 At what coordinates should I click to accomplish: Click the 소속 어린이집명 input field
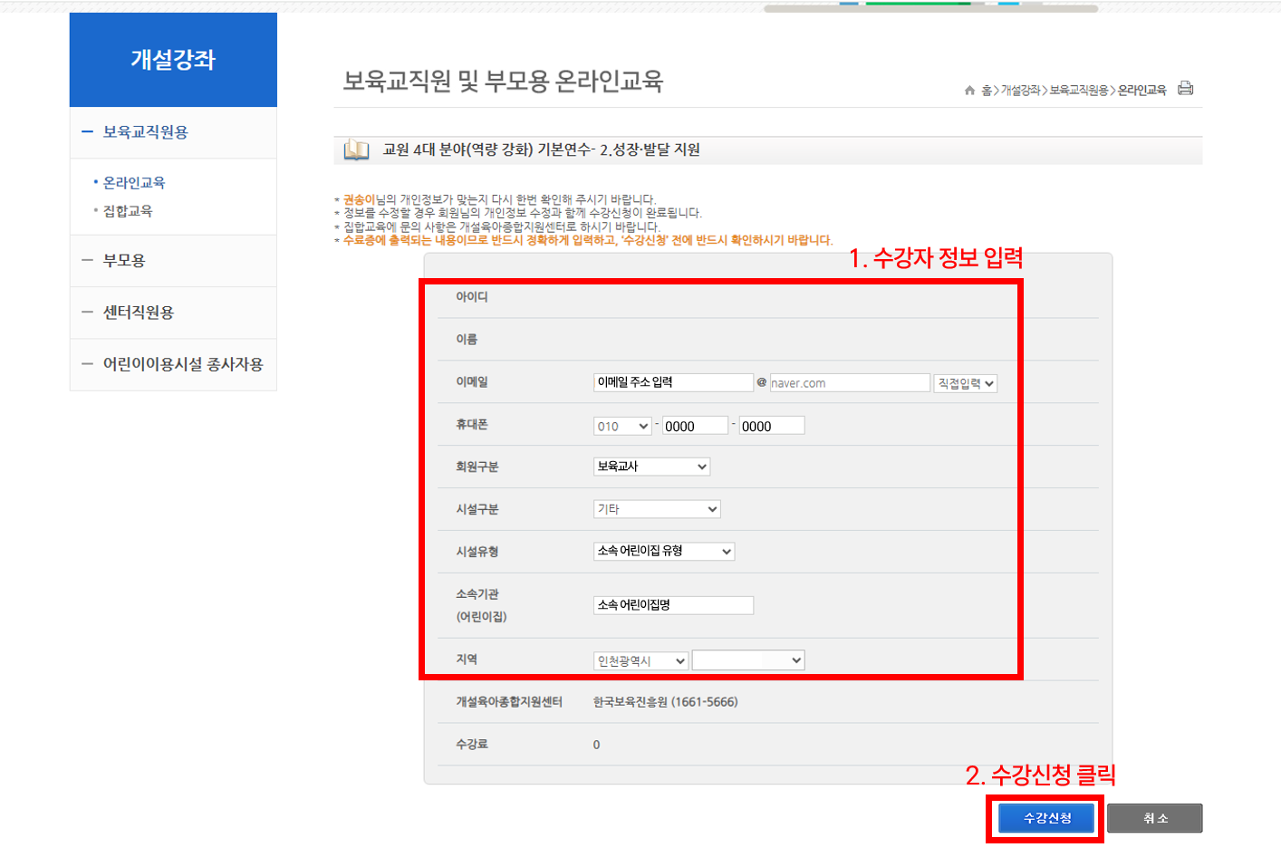click(x=673, y=605)
